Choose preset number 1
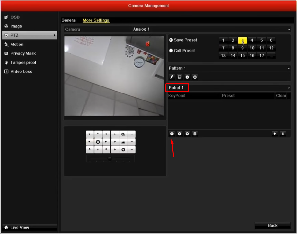Screen dimensions: 297x234 click(223, 40)
